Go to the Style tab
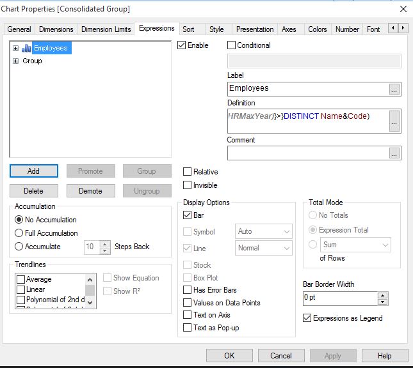Screen dimensions: 413x368 [x=216, y=29]
